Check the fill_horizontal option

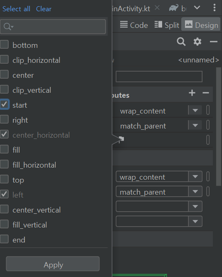click(5, 164)
